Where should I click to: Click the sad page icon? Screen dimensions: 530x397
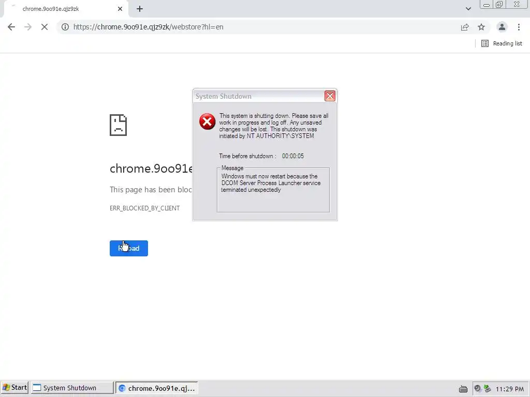[x=119, y=125]
